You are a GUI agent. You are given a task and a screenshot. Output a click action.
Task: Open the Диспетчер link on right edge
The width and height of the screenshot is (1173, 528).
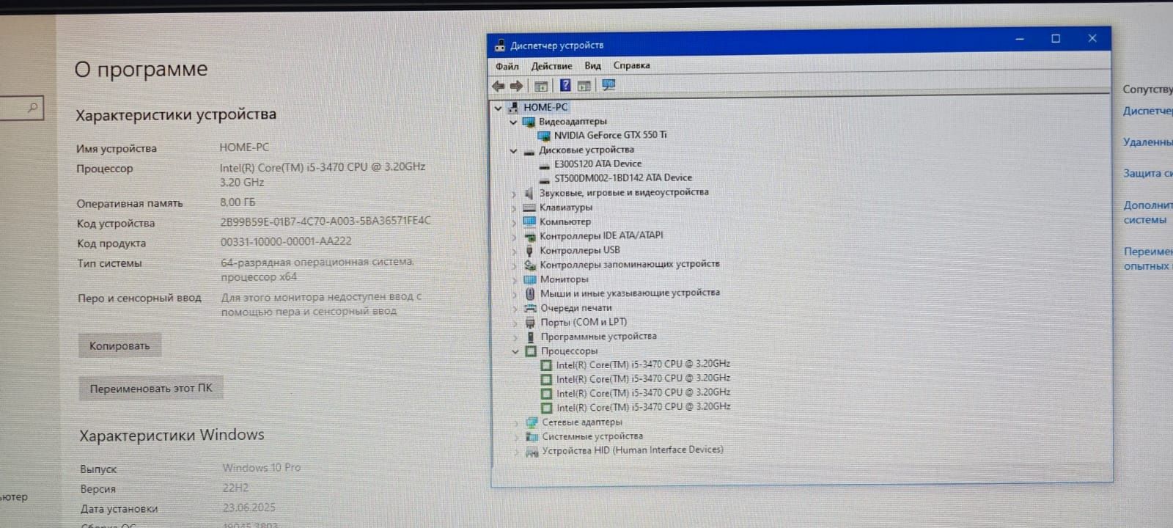(x=1148, y=111)
